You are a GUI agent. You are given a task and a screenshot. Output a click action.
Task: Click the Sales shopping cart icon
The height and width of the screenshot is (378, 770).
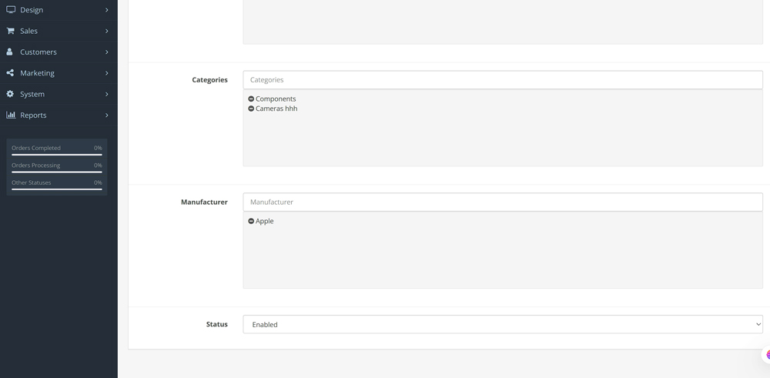point(11,31)
